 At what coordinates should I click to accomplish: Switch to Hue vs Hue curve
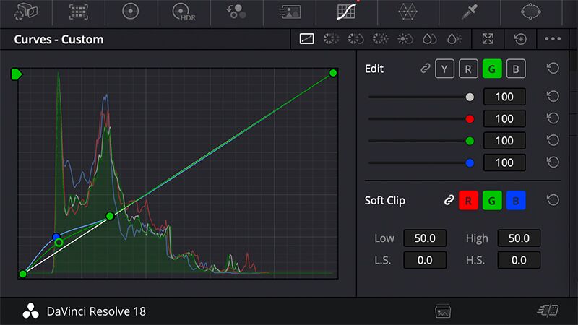pos(332,40)
